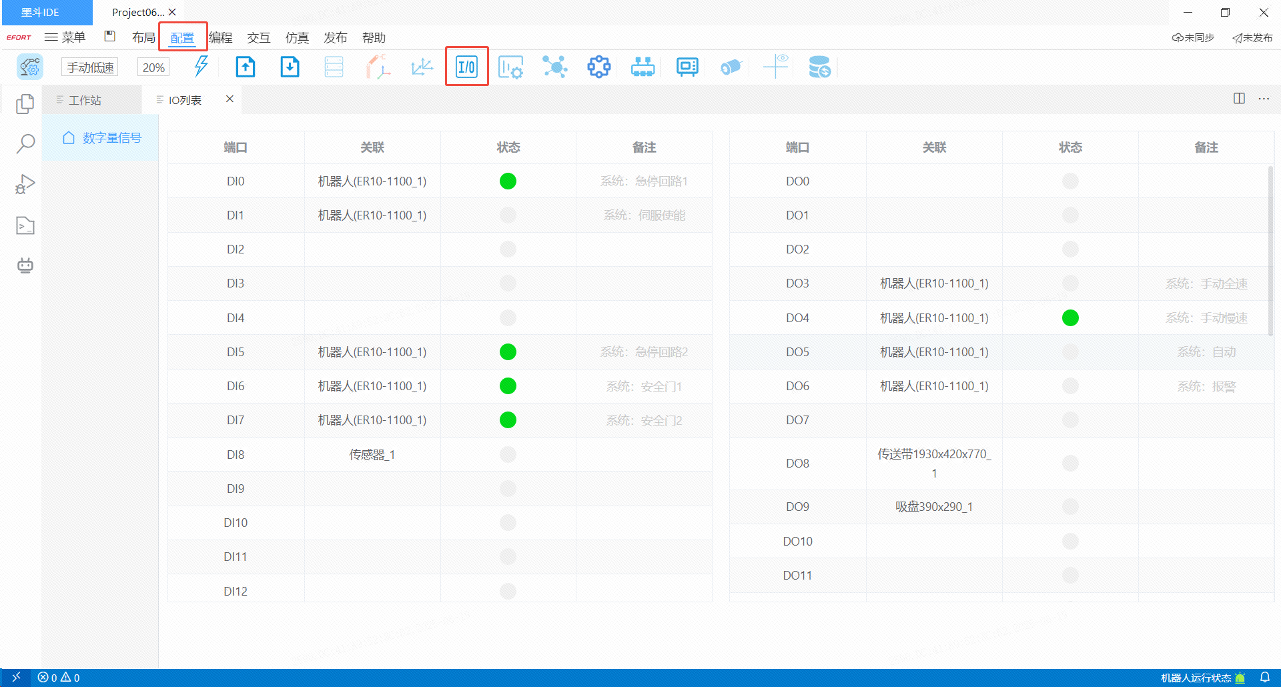Image resolution: width=1281 pixels, height=687 pixels.
Task: Open the terminal icon in left sidebar
Action: coord(25,226)
